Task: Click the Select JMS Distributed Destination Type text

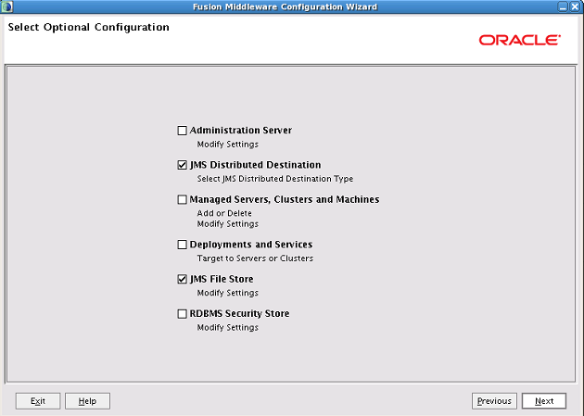Action: tap(275, 179)
